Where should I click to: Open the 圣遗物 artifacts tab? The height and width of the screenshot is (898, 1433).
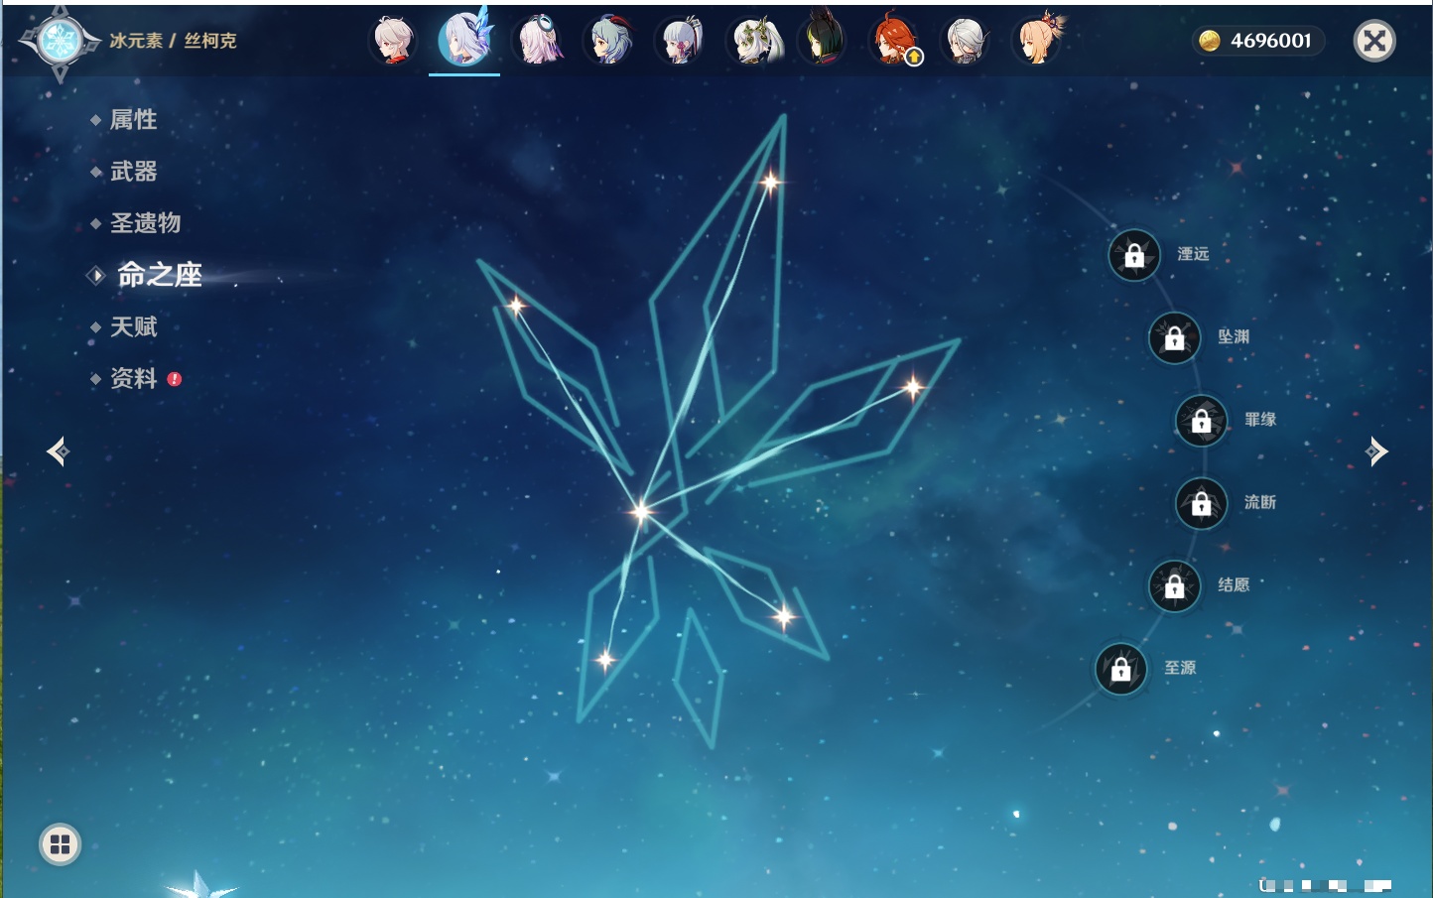click(x=145, y=223)
